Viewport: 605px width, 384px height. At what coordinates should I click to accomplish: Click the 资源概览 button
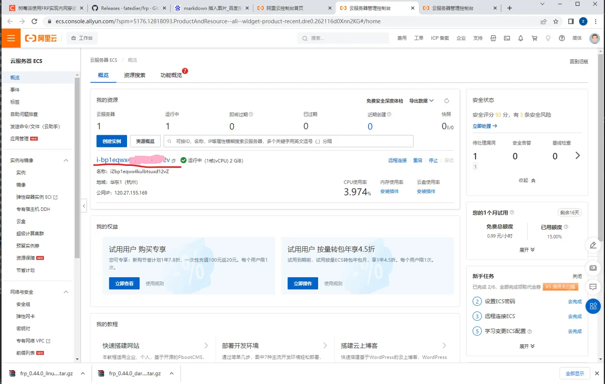pos(145,141)
